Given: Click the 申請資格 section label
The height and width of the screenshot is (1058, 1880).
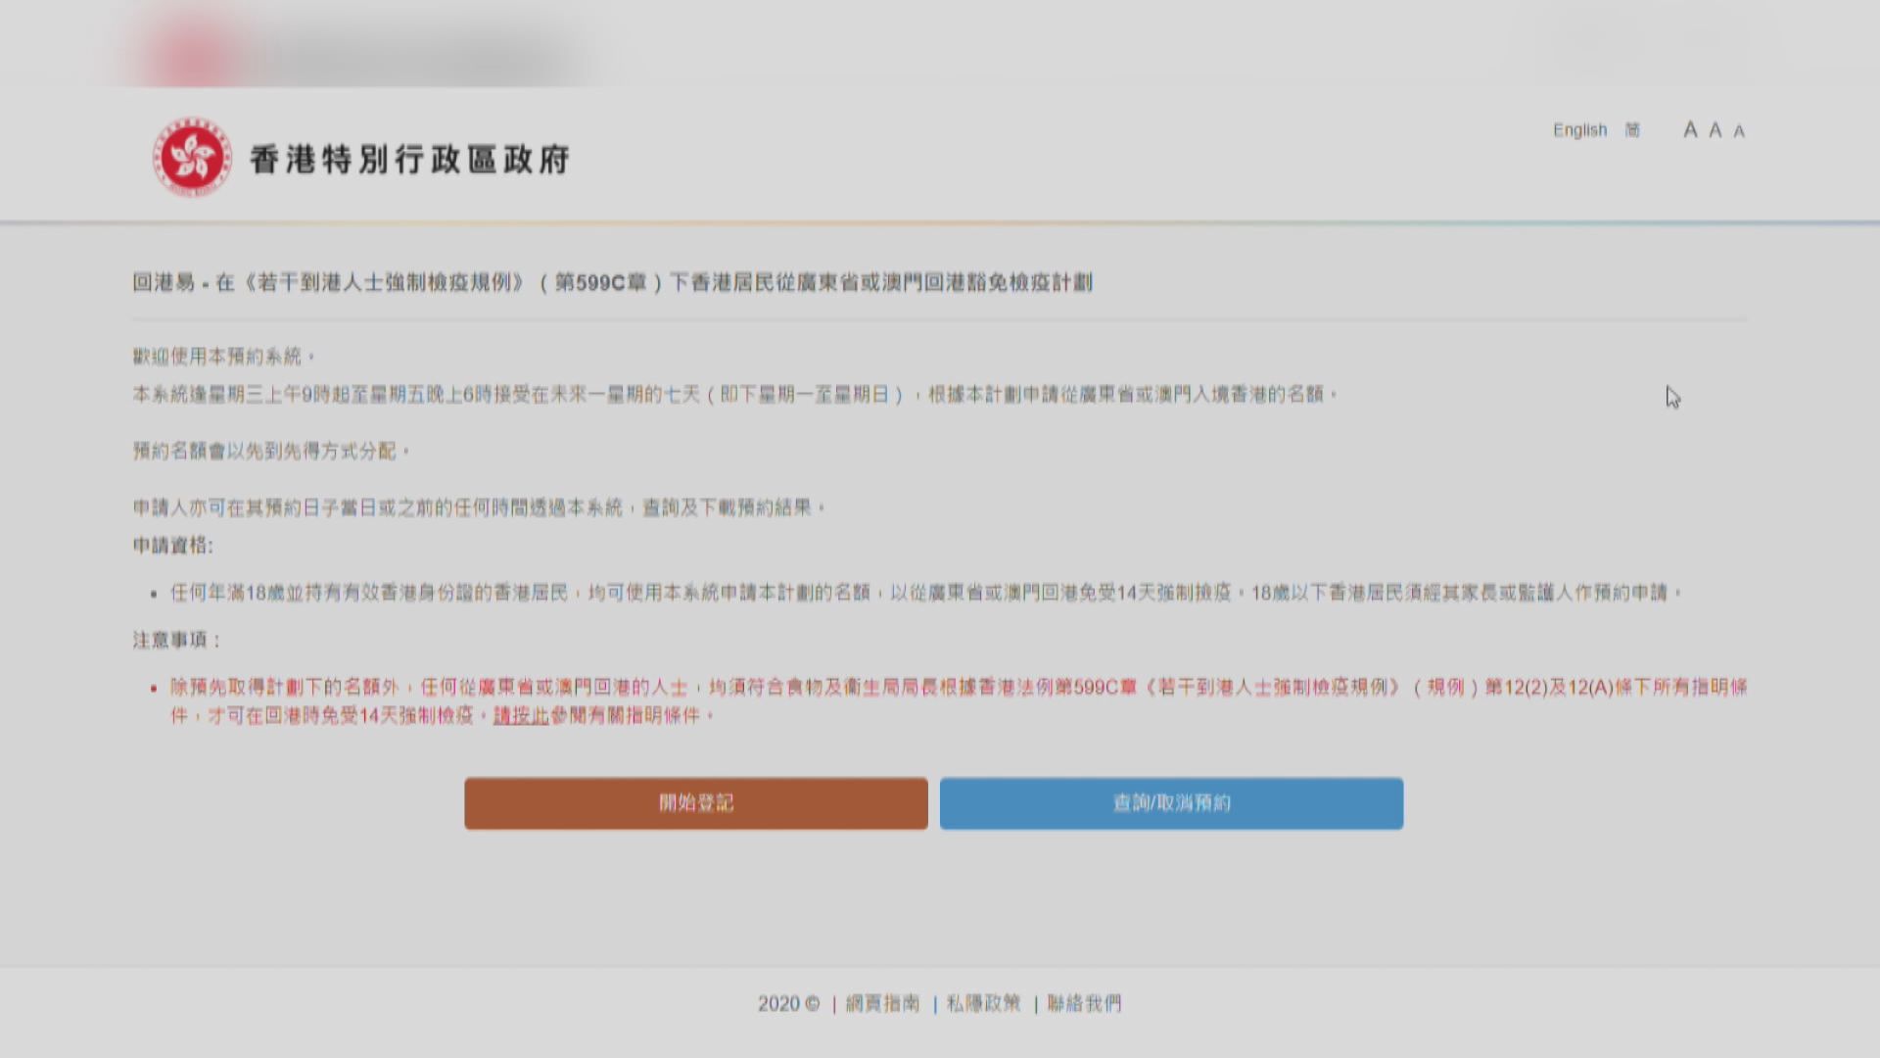Looking at the screenshot, I should pos(172,546).
